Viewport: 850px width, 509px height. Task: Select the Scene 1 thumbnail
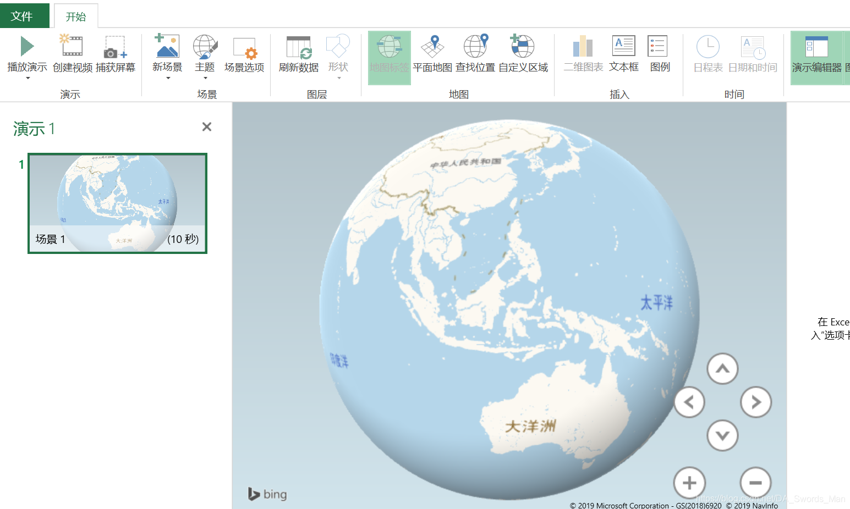click(x=118, y=203)
